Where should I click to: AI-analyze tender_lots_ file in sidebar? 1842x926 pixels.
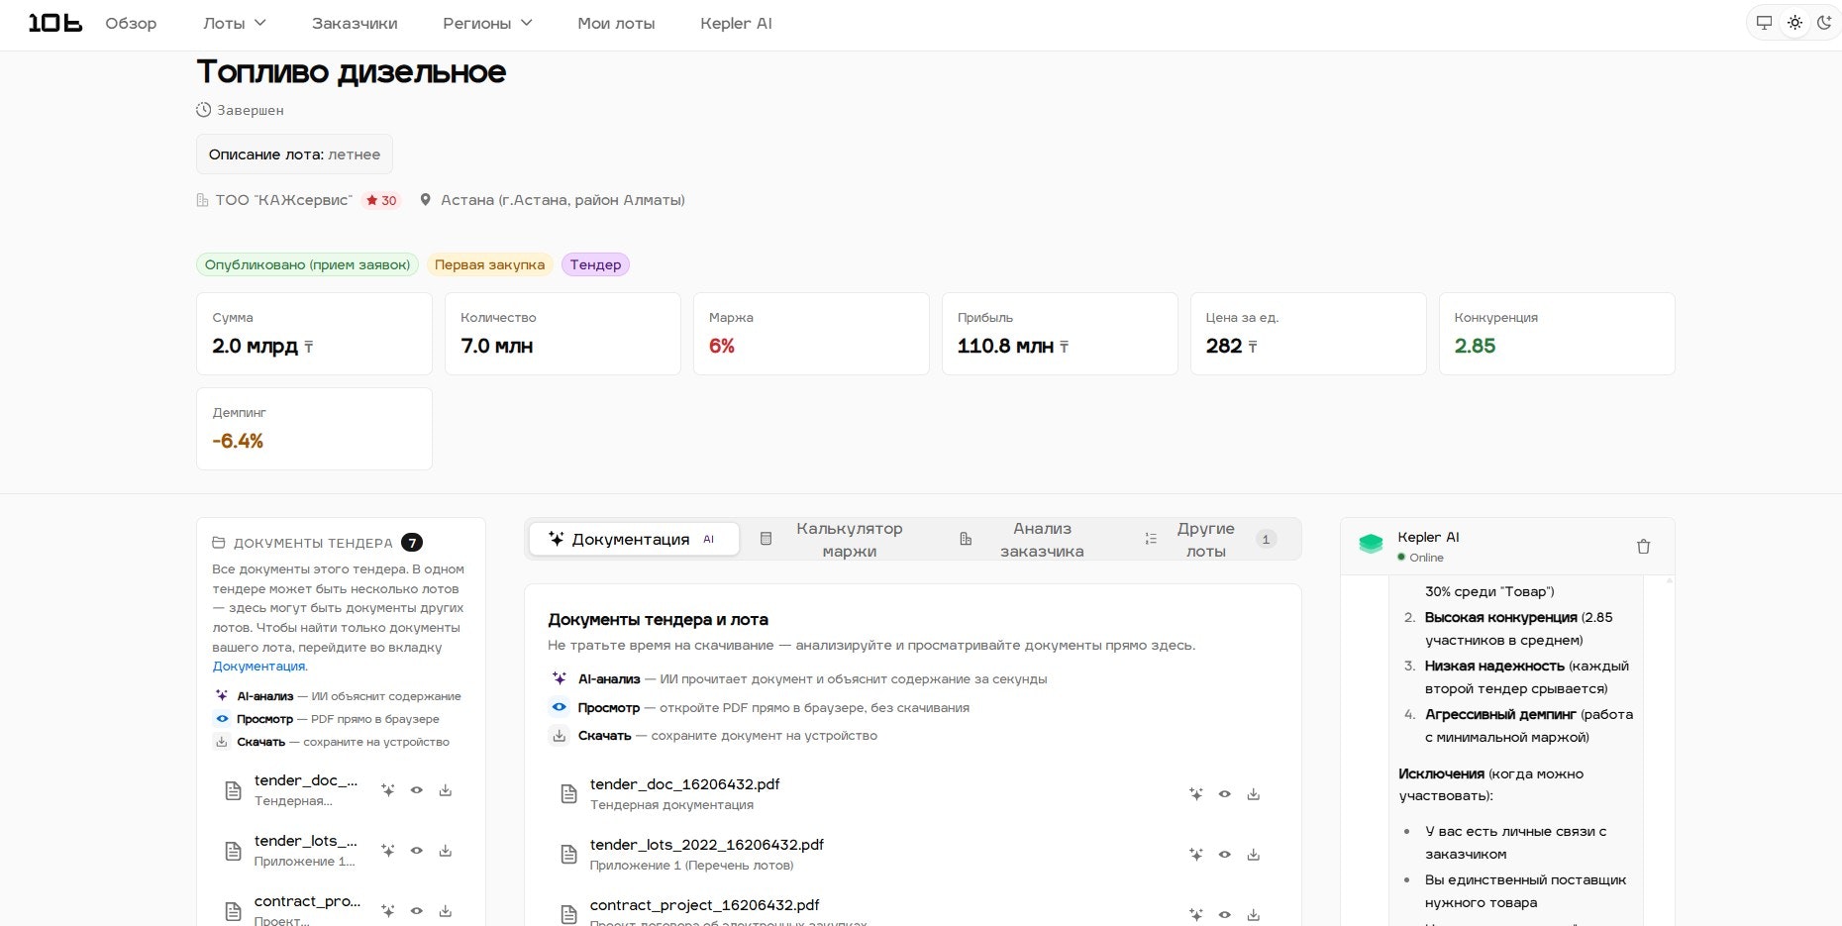coord(388,851)
